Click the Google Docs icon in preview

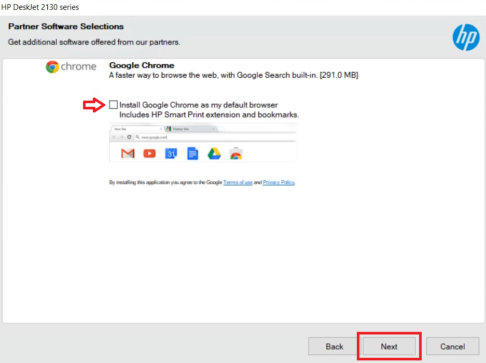point(192,153)
